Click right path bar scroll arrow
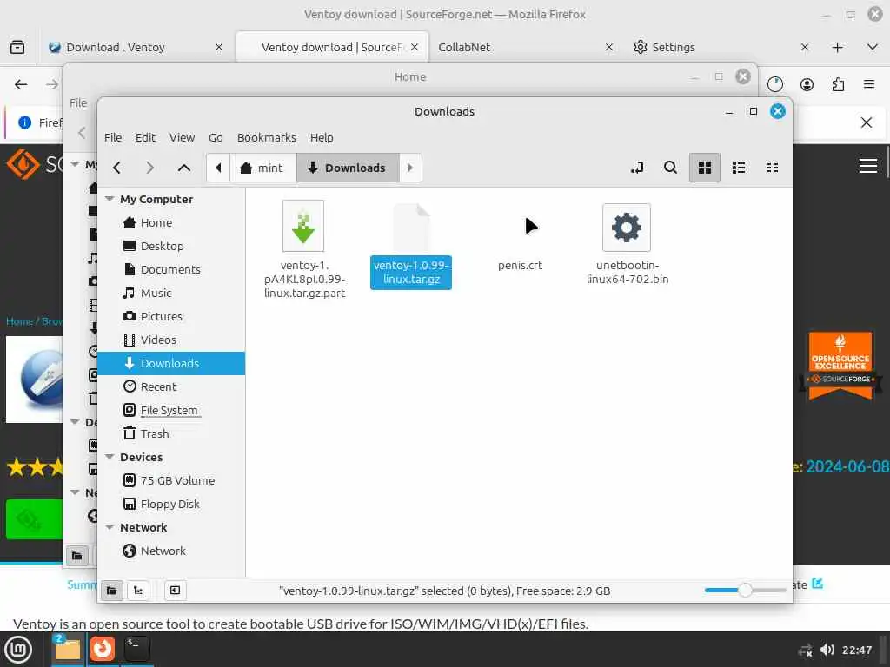This screenshot has width=890, height=667. (410, 168)
